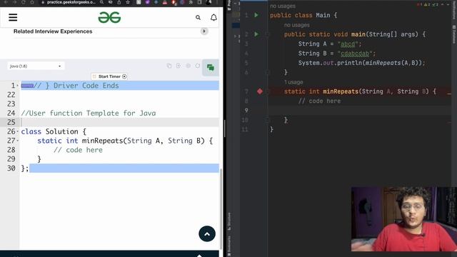Click '//User function Template for Java' comment
The width and height of the screenshot is (457, 257).
click(x=89, y=113)
